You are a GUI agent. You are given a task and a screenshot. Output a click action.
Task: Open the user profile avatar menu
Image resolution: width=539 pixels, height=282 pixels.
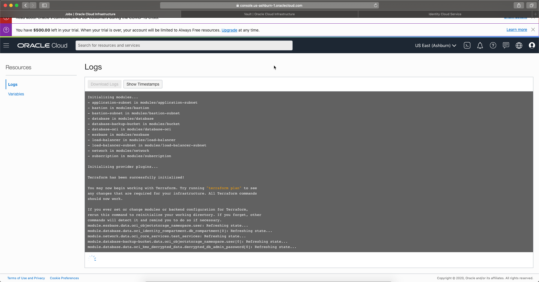(x=532, y=45)
